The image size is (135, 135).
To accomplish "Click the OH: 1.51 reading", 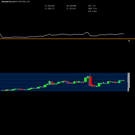I will (92, 9).
